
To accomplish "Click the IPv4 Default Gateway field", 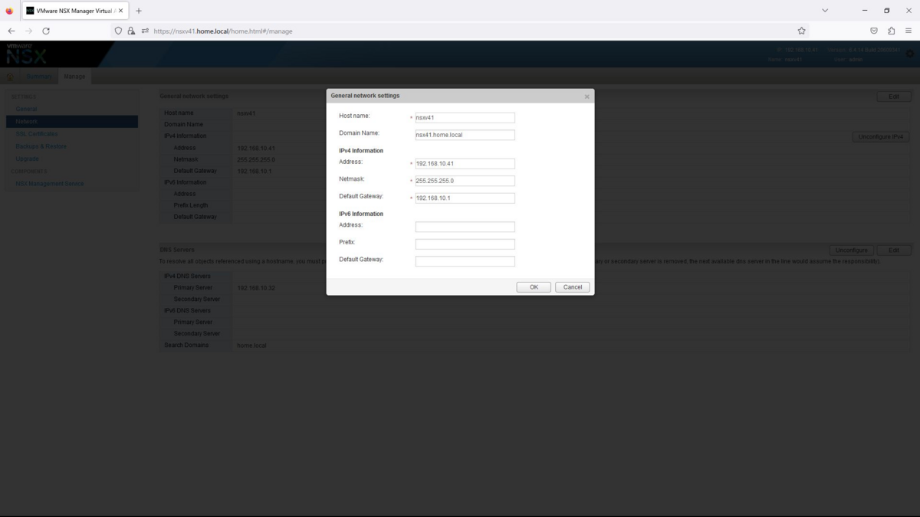I will (x=465, y=198).
